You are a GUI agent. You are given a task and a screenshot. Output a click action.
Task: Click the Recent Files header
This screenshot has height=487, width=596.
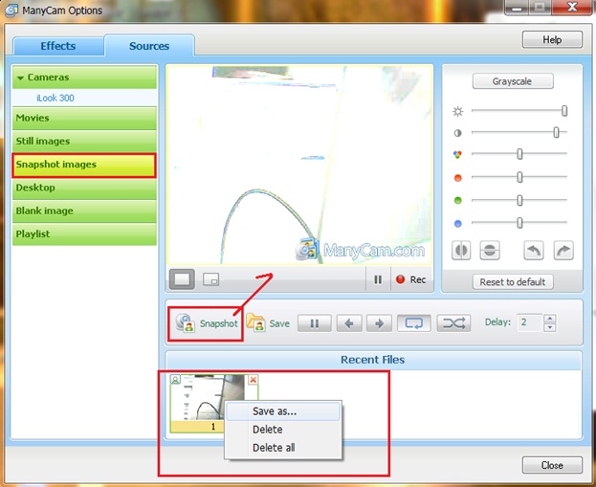[372, 360]
